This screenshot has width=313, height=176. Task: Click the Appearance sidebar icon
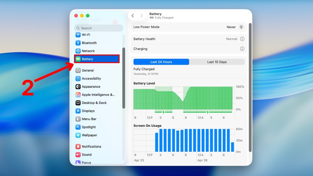point(78,87)
